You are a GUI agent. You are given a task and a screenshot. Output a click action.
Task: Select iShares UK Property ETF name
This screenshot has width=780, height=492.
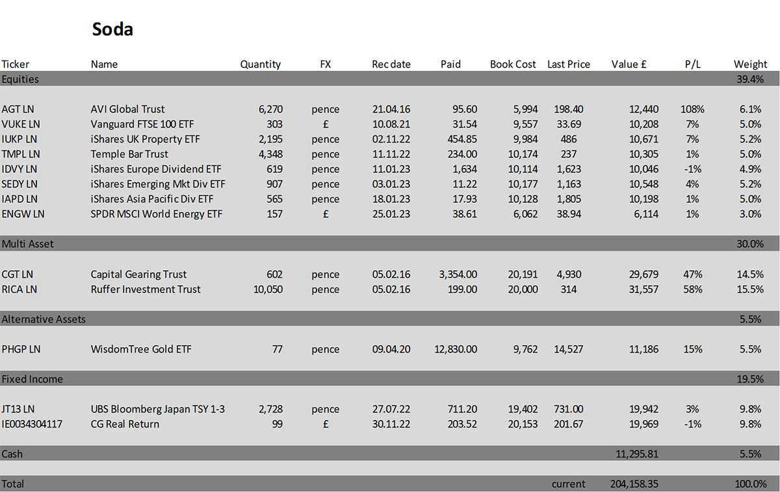point(146,139)
